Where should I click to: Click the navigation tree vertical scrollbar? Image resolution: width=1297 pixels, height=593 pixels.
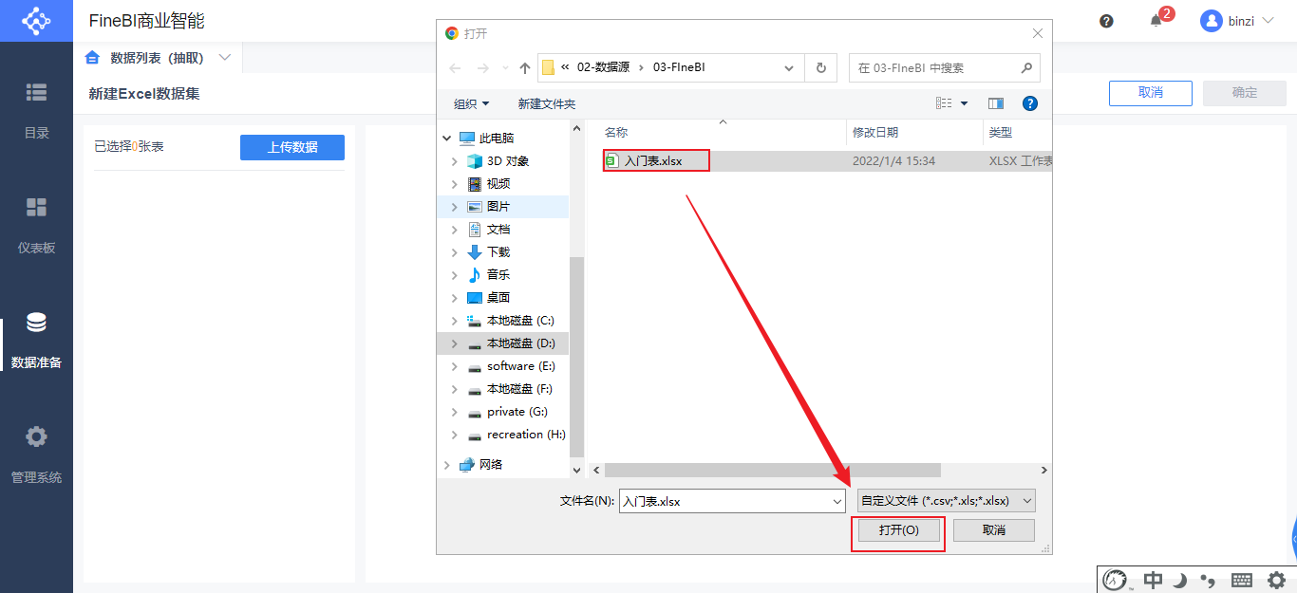[576, 356]
